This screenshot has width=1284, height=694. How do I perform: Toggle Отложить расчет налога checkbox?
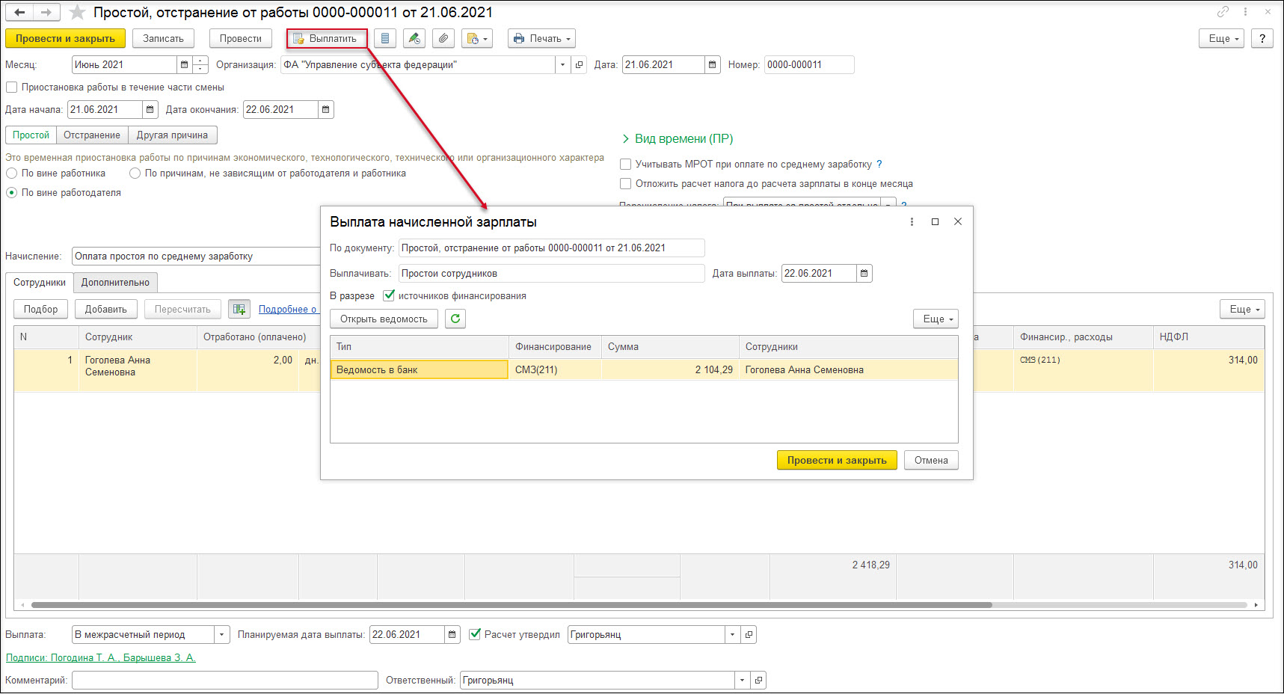point(626,184)
